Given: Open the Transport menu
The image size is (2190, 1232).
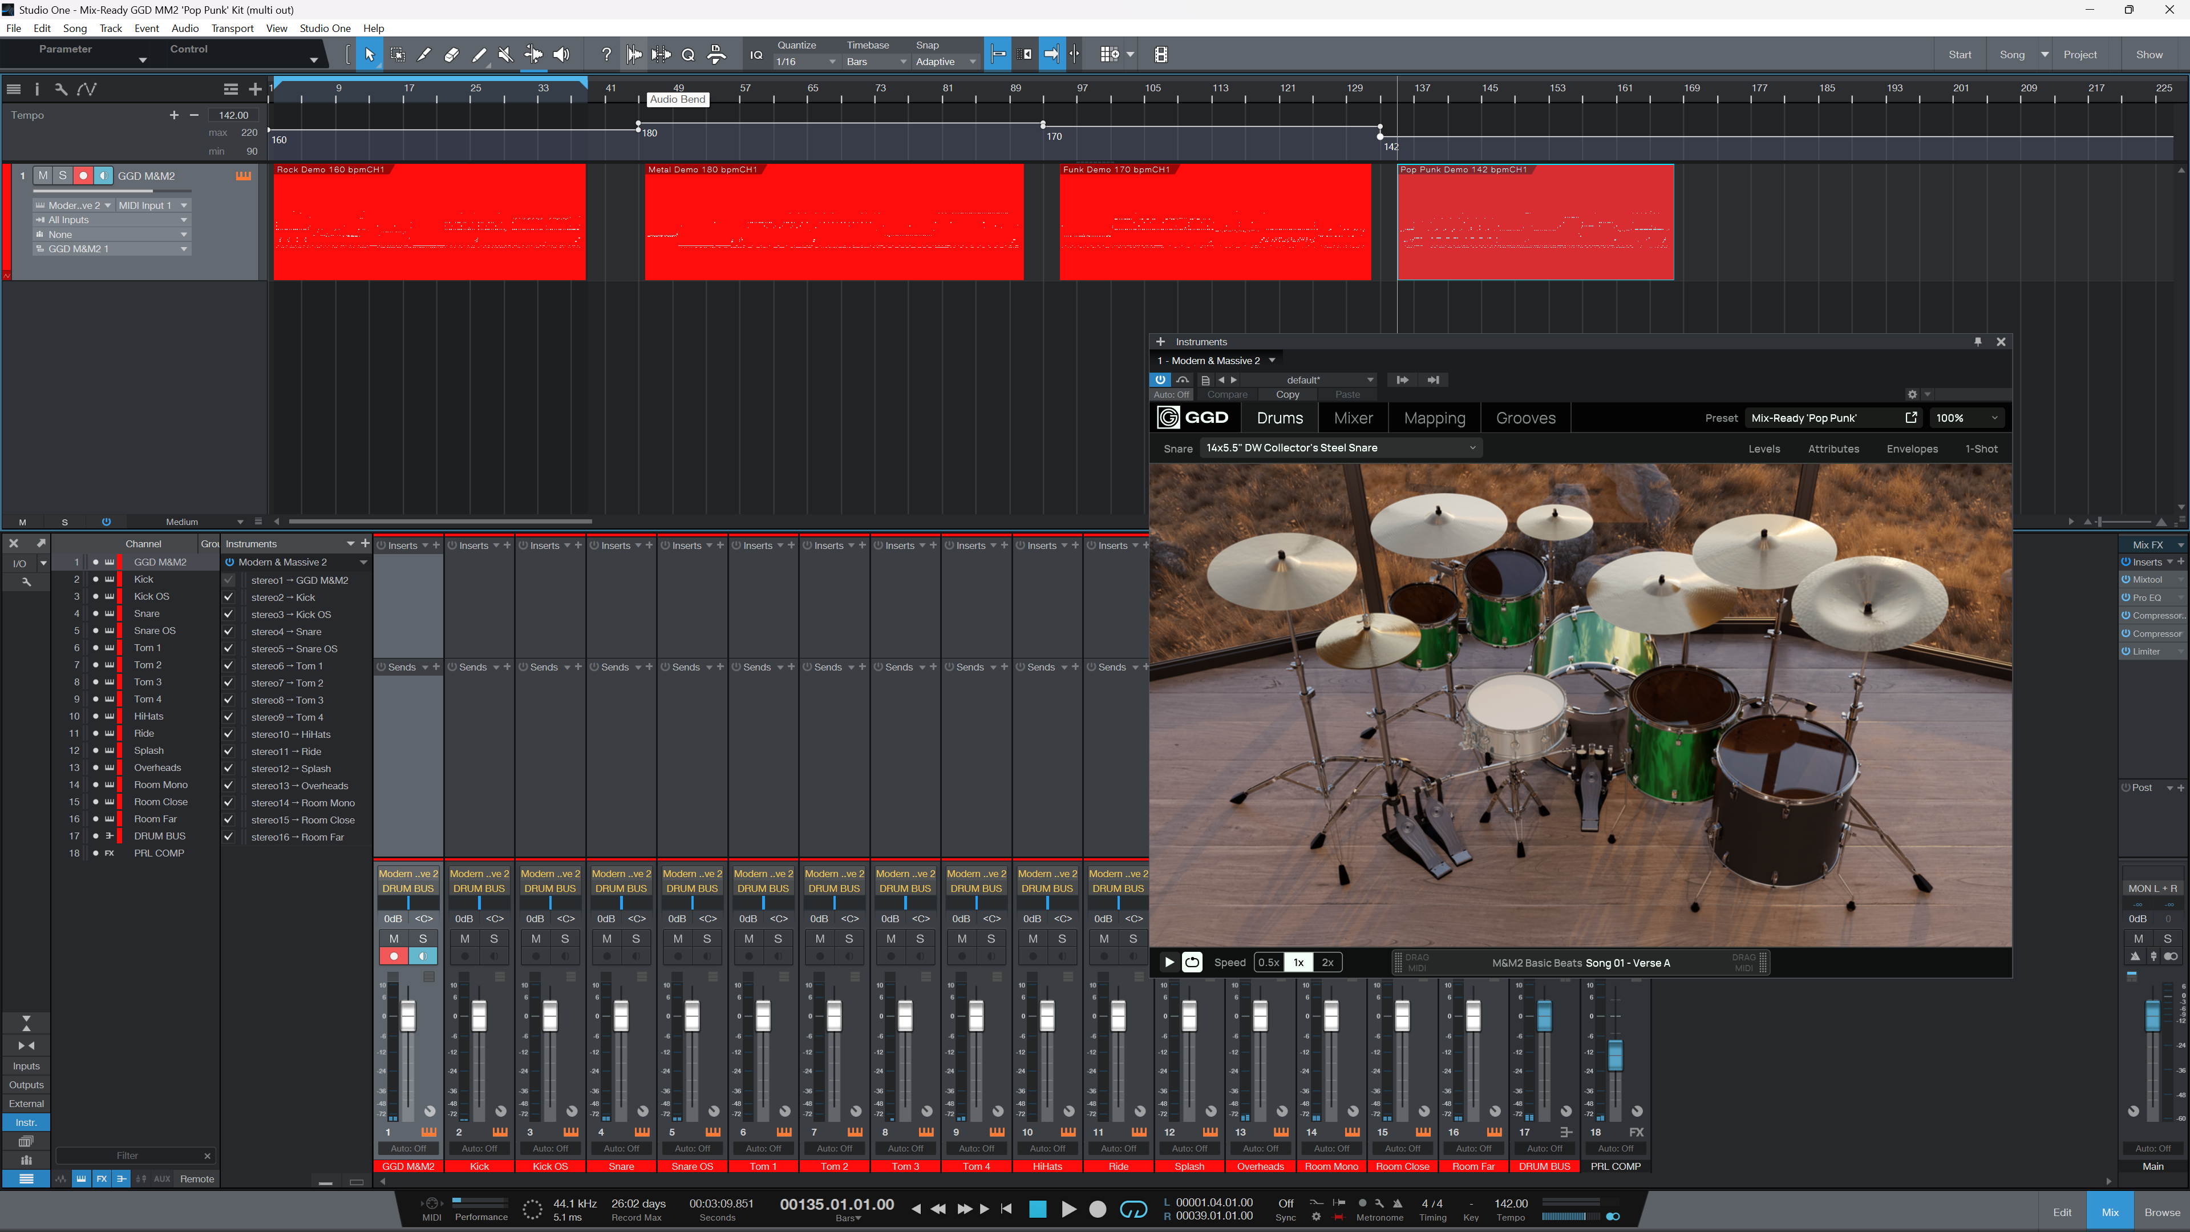Looking at the screenshot, I should tap(232, 28).
